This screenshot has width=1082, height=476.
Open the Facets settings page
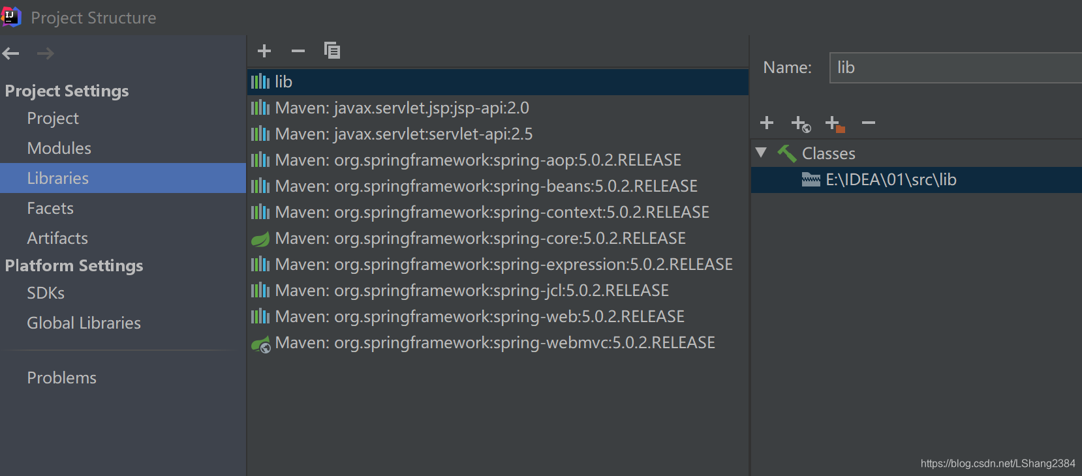coord(50,208)
